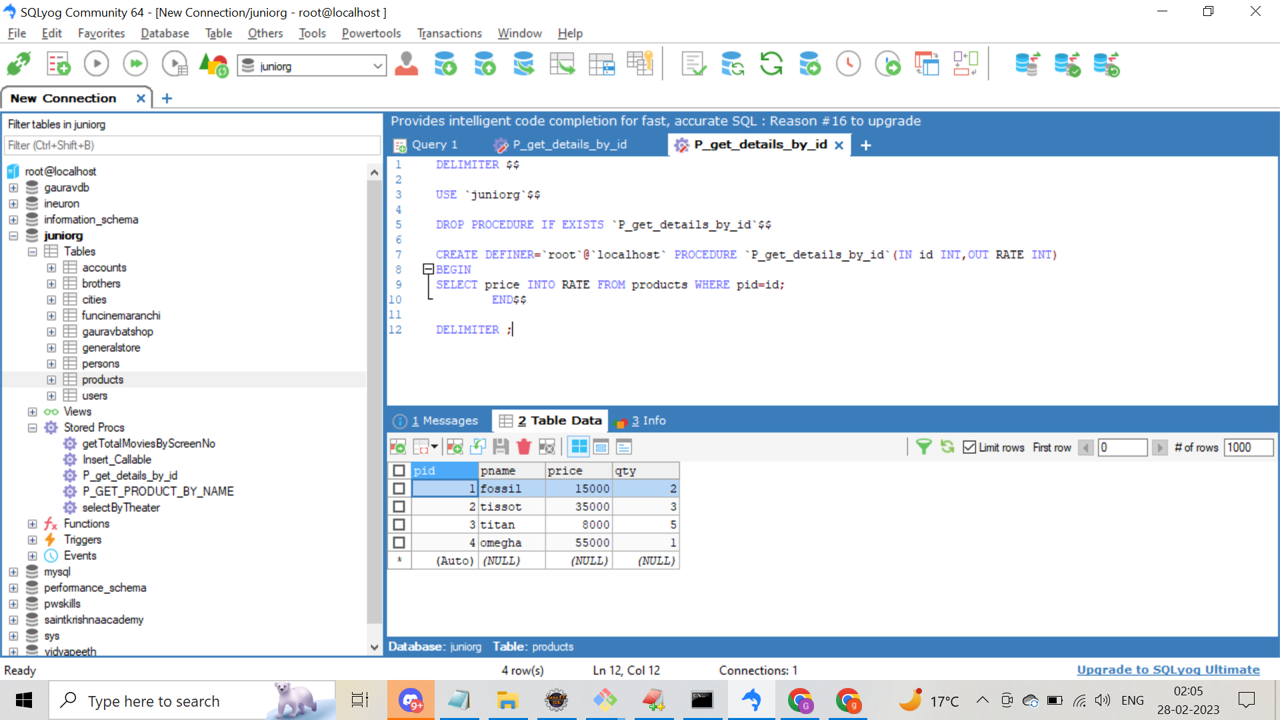Save changes in the Table Data grid
The width and height of the screenshot is (1280, 720).
[x=501, y=447]
